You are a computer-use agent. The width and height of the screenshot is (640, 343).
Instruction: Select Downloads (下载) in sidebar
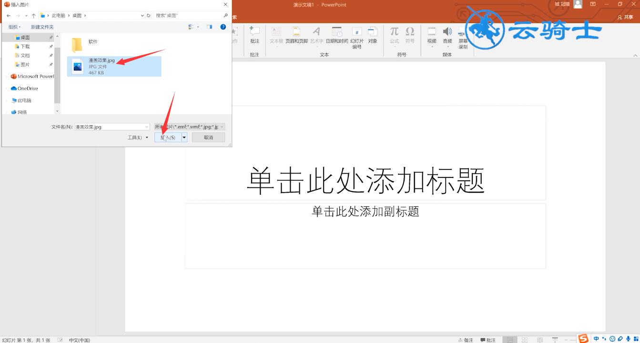point(25,47)
